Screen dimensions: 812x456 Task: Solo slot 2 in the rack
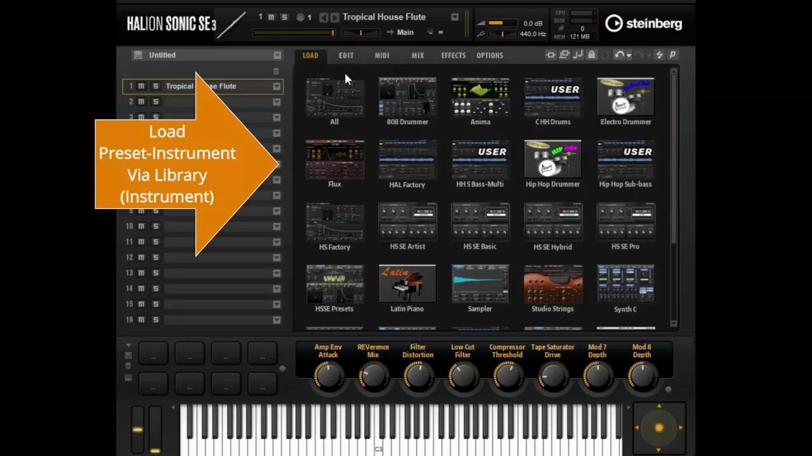(155, 101)
